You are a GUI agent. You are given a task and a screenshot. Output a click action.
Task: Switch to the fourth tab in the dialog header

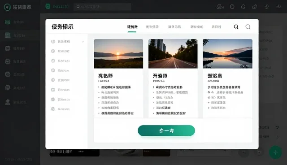(x=197, y=27)
